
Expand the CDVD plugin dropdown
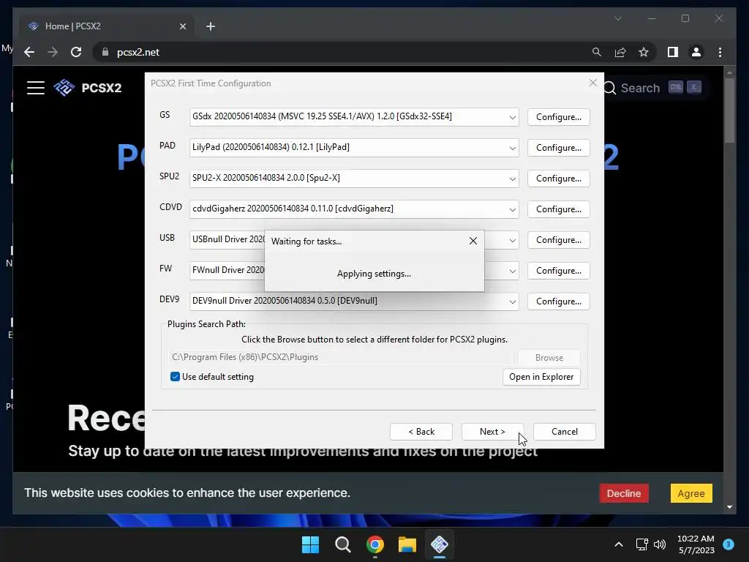pyautogui.click(x=512, y=209)
